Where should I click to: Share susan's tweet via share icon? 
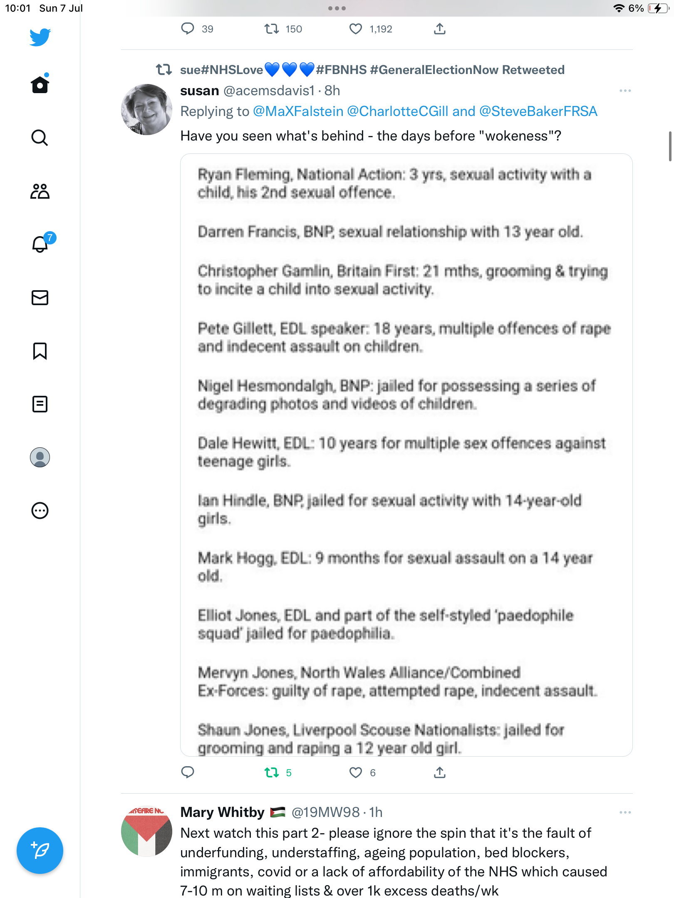pyautogui.click(x=440, y=773)
